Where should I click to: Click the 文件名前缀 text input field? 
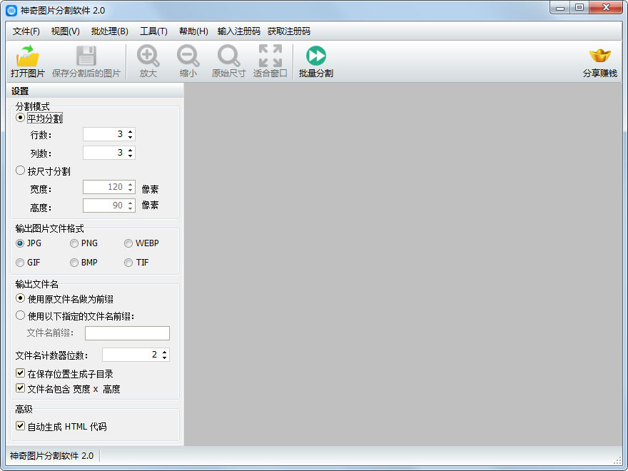click(127, 333)
